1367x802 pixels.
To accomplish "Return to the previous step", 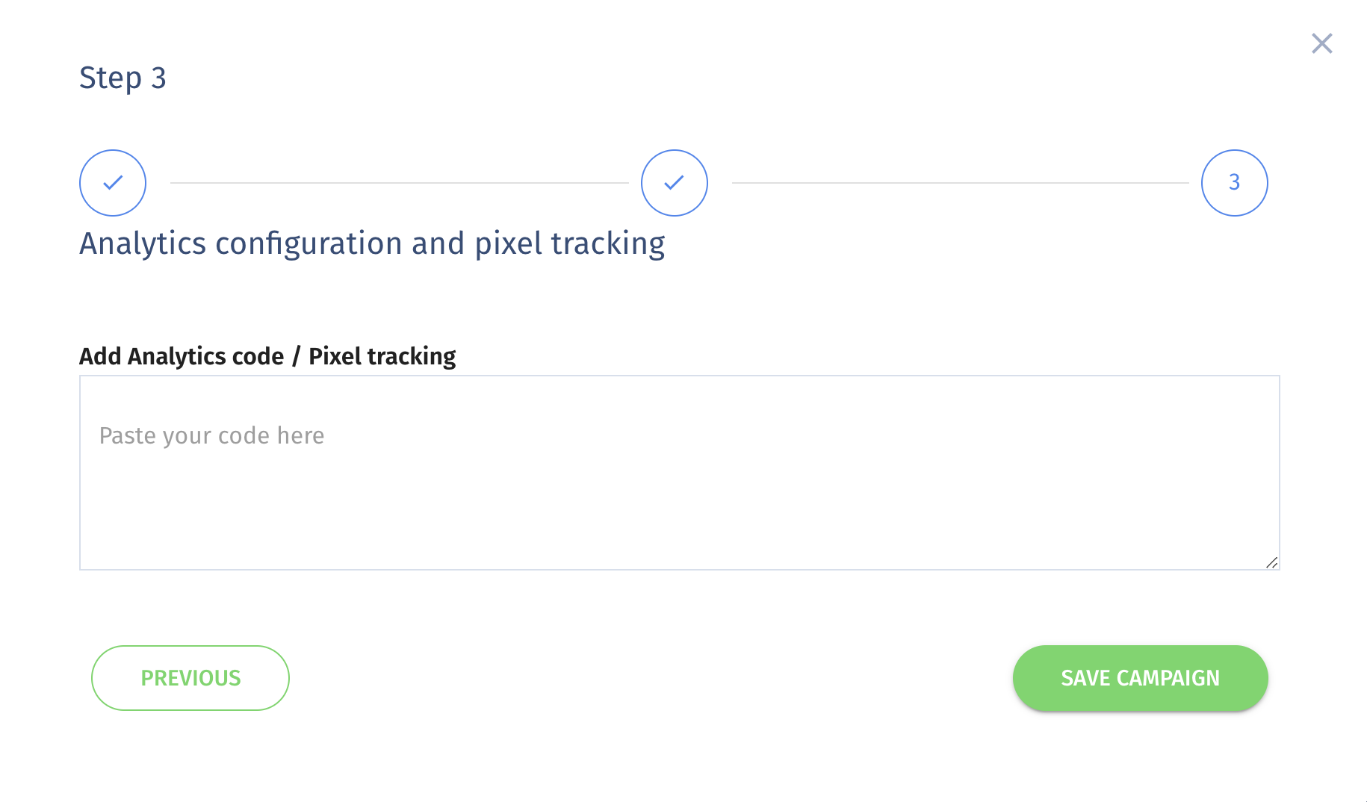I will click(190, 678).
